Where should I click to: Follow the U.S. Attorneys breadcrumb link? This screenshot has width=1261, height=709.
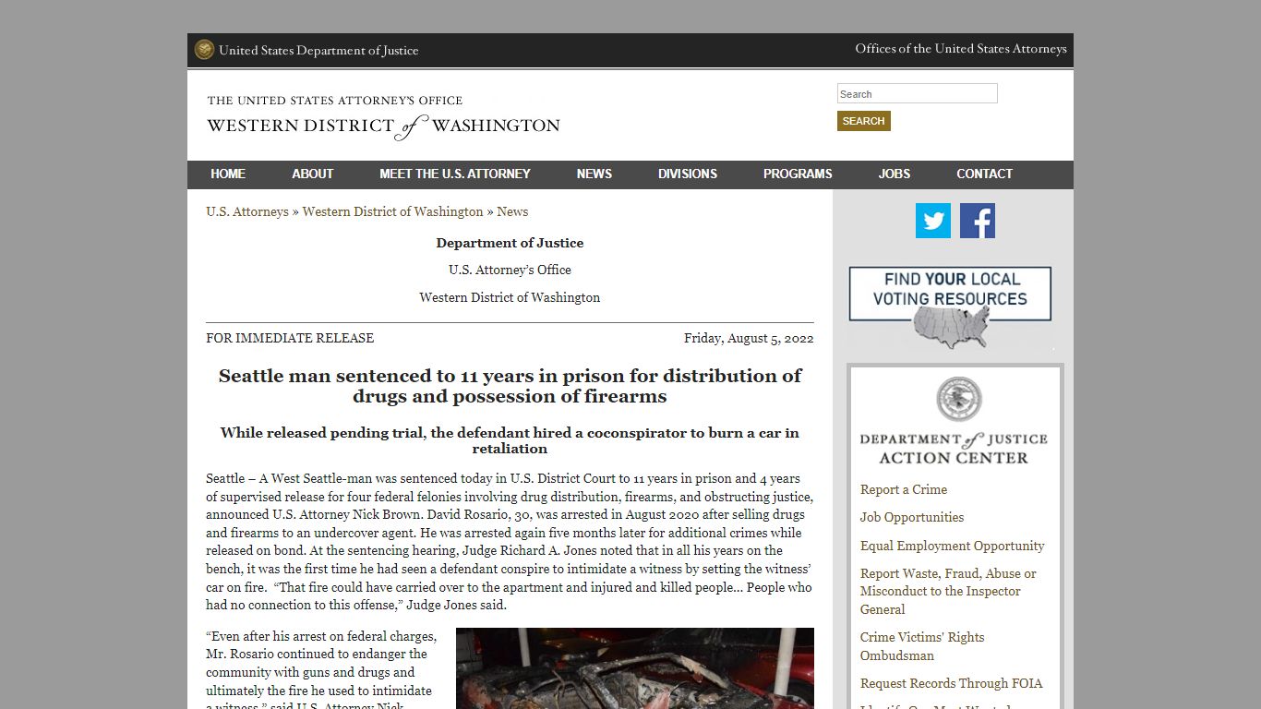click(x=247, y=211)
